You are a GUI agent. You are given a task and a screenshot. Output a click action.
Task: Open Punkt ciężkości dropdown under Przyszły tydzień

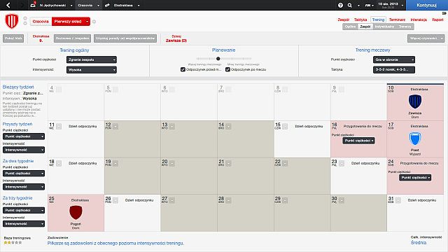pyautogui.click(x=24, y=136)
